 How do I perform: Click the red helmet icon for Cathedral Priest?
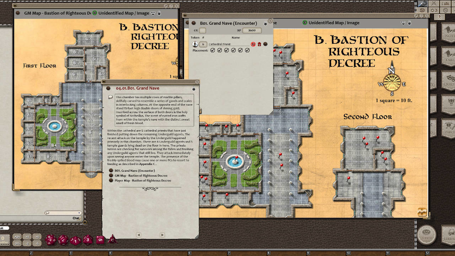click(x=259, y=44)
